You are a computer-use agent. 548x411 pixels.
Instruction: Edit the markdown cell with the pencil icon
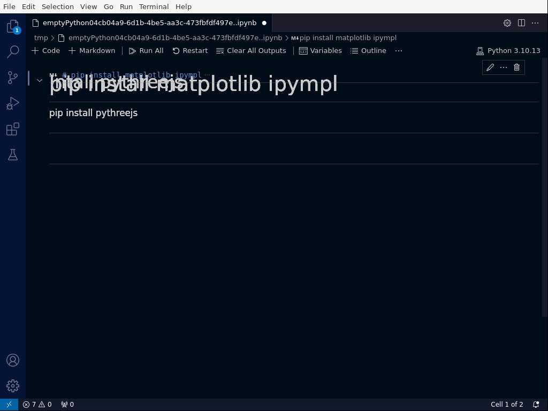(490, 67)
